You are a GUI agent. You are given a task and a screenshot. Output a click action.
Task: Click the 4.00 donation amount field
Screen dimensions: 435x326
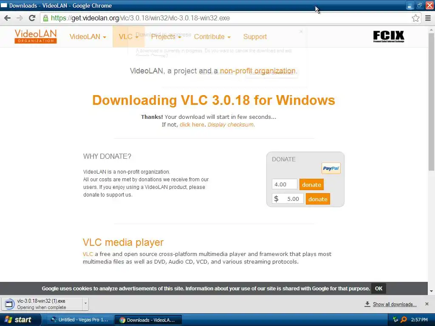284,184
